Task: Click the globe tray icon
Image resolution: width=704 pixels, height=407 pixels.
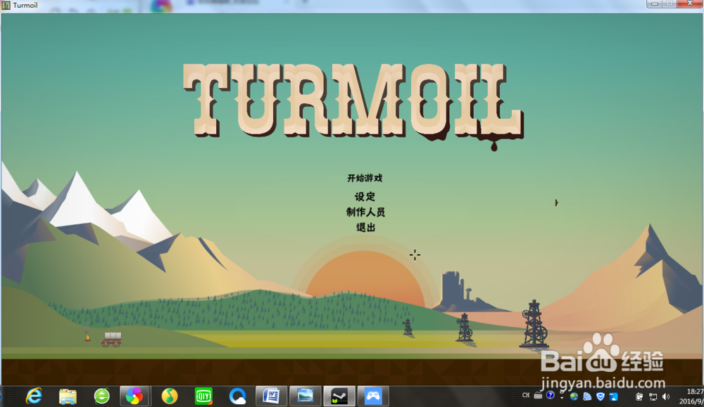Action: (x=574, y=396)
